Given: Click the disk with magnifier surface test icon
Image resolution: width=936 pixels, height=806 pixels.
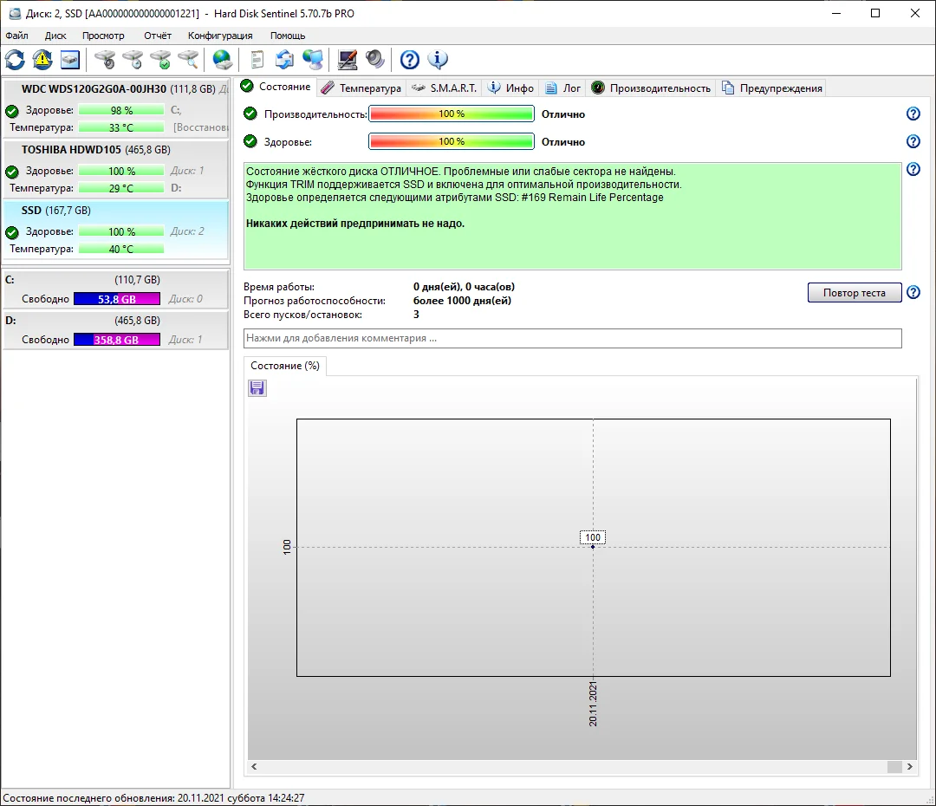Looking at the screenshot, I should point(188,60).
